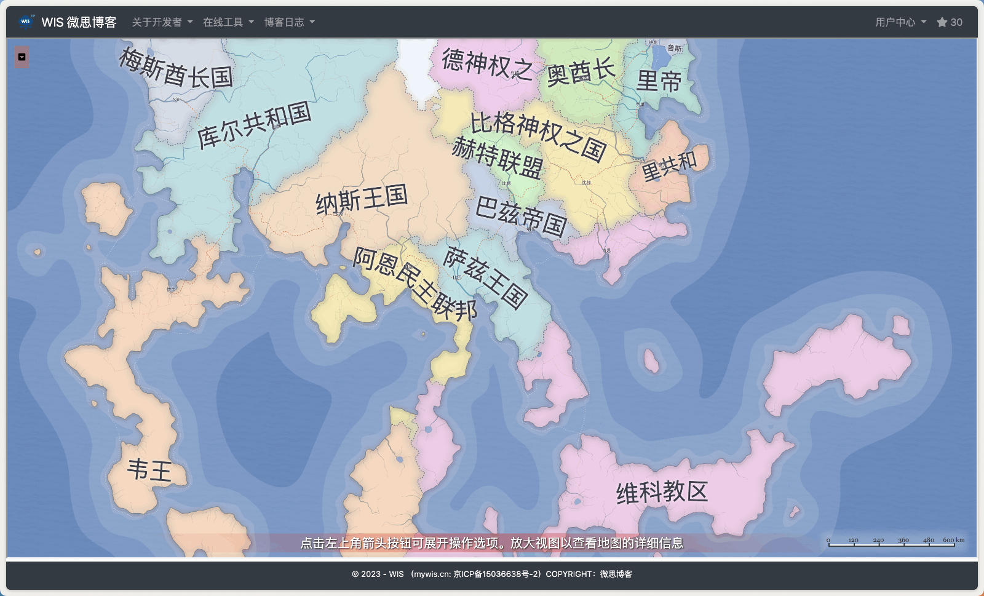Open the WIS 微思博客 home link
Image resolution: width=984 pixels, height=596 pixels.
pos(79,22)
